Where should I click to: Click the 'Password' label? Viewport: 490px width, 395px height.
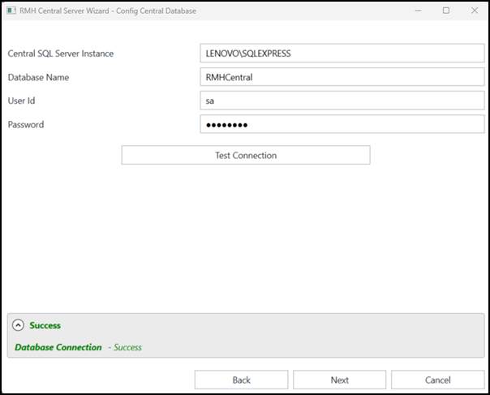click(x=26, y=124)
